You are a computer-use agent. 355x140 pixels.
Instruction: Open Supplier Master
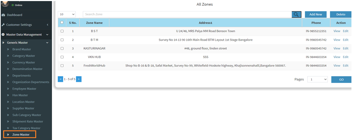point(23,108)
